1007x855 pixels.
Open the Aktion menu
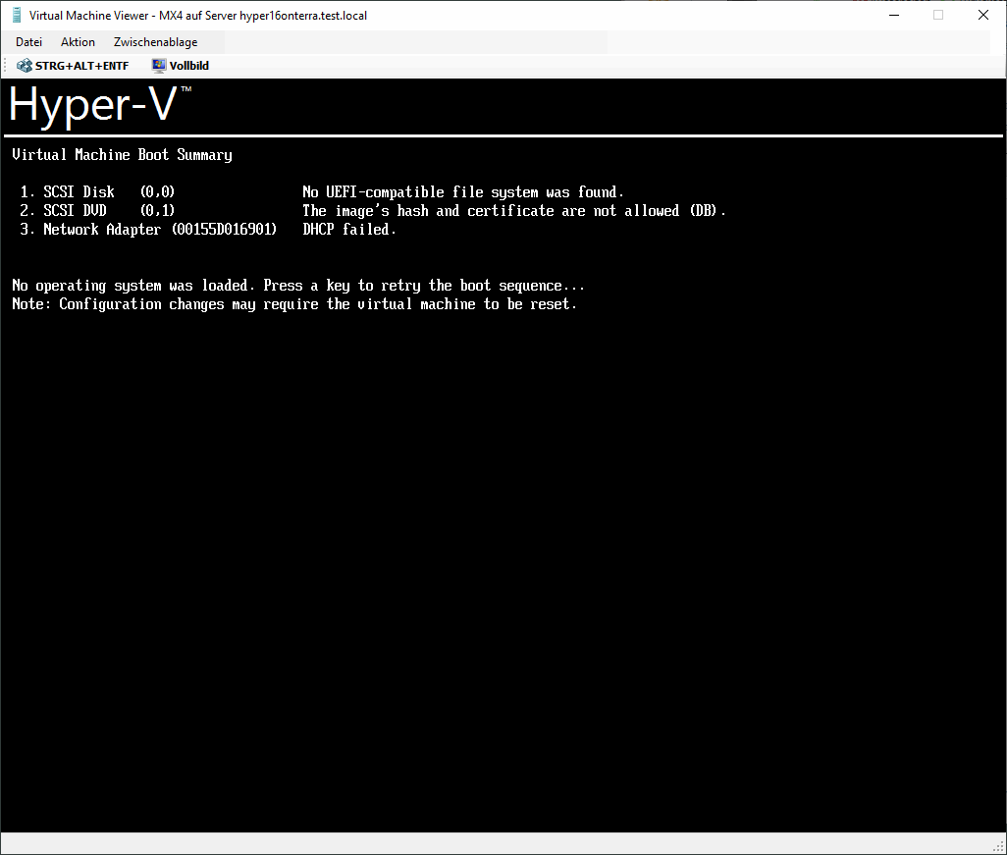[77, 41]
